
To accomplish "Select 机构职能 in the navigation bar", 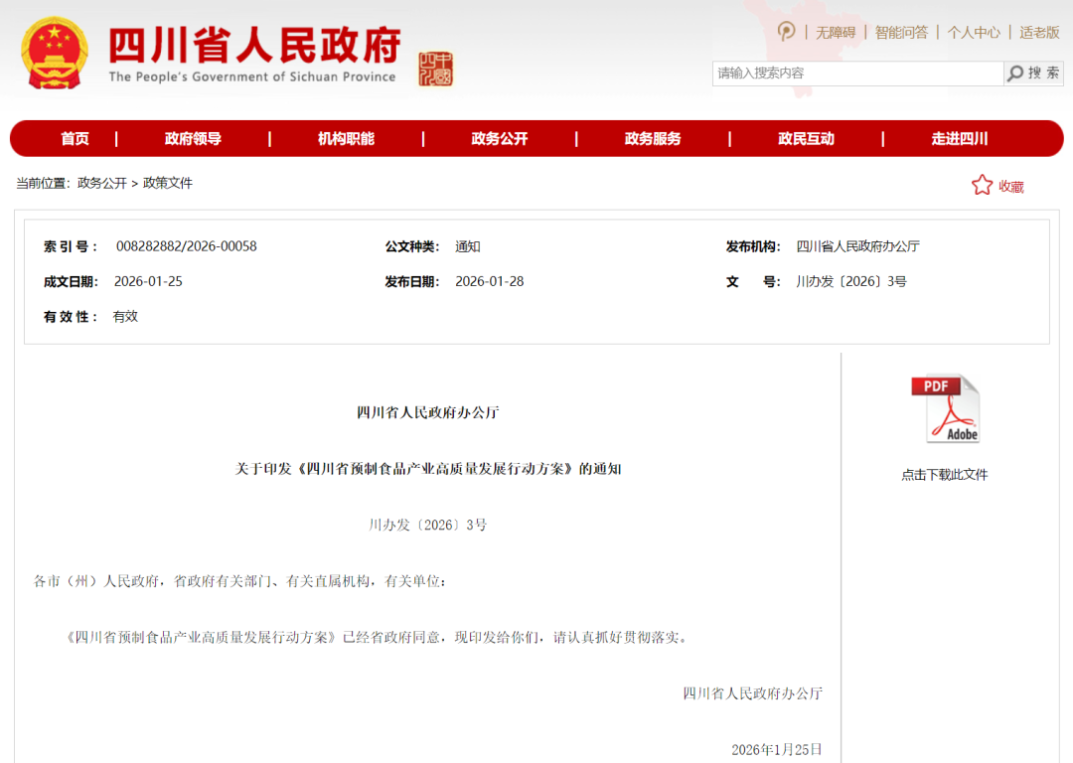I will click(x=346, y=139).
